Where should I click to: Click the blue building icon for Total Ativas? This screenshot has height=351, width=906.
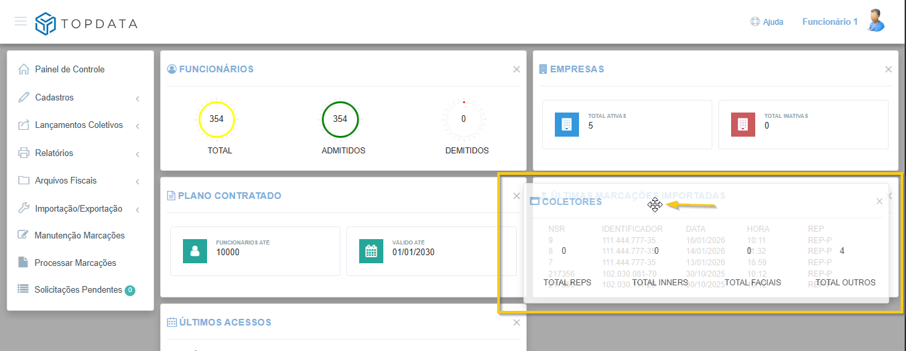[566, 125]
